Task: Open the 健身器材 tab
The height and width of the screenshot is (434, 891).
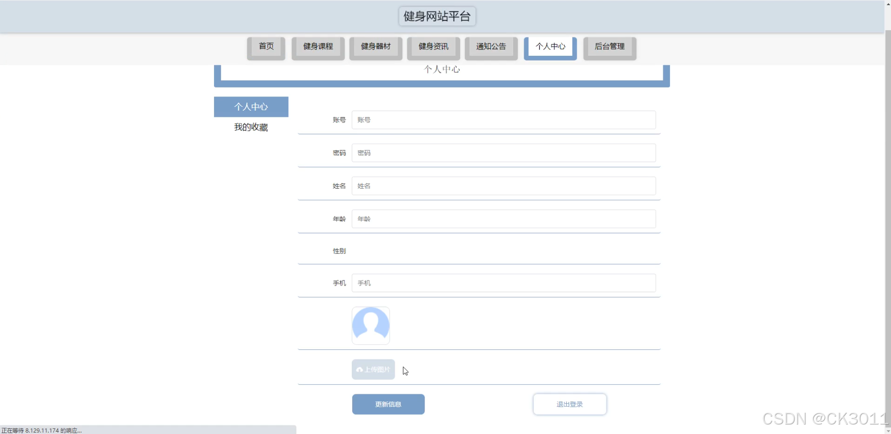Action: (x=375, y=47)
